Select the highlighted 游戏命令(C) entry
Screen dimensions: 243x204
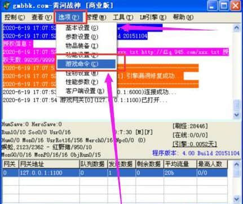(x=86, y=64)
